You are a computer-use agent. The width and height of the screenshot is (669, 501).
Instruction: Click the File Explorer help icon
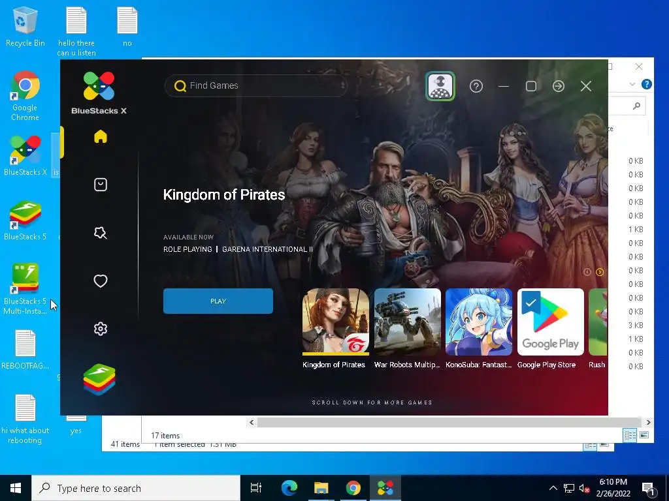tap(646, 84)
